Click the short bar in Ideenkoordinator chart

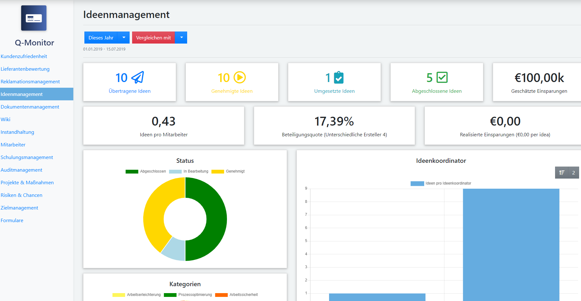tap(377, 297)
